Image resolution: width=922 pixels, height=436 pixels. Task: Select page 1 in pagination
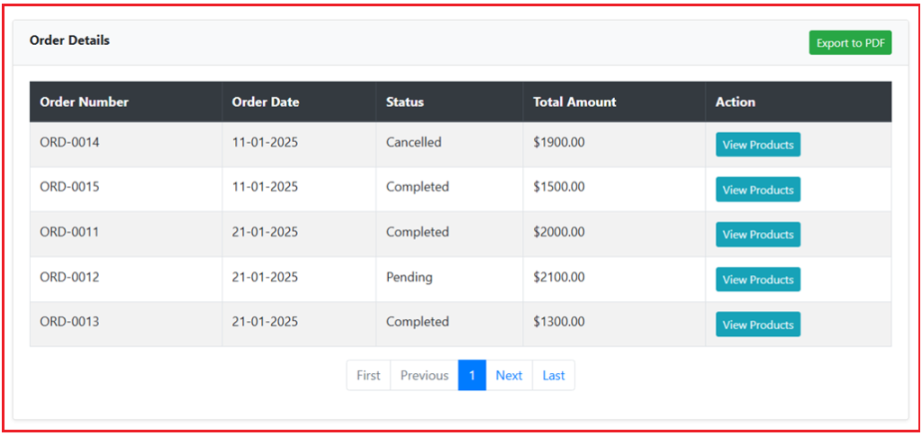tap(472, 376)
